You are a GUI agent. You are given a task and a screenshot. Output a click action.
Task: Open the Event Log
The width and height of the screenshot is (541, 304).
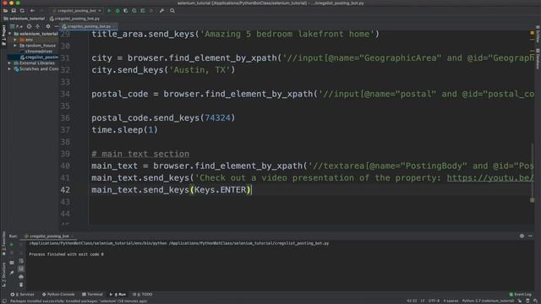(521, 295)
